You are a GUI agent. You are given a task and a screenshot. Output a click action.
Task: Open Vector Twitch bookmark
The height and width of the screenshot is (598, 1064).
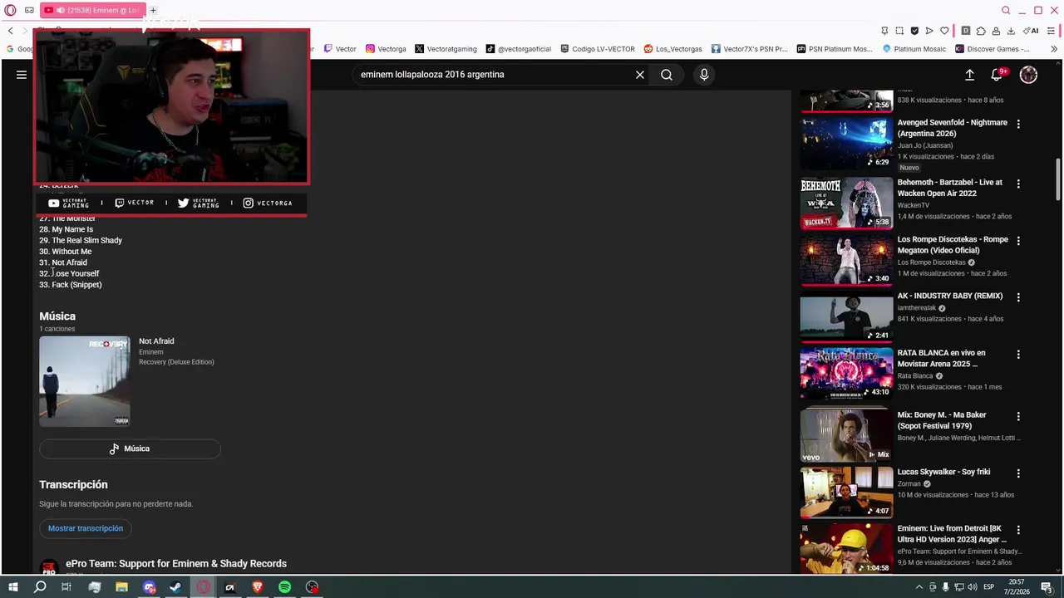coord(340,49)
